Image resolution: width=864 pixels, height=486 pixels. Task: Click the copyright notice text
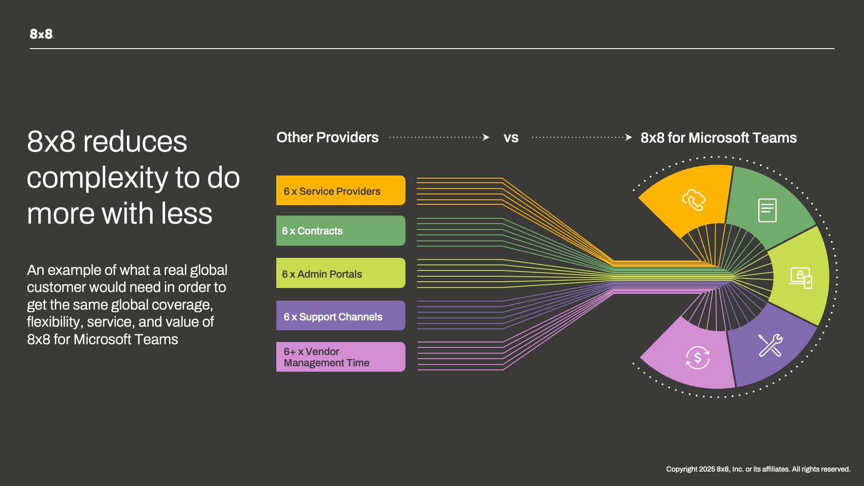point(758,469)
